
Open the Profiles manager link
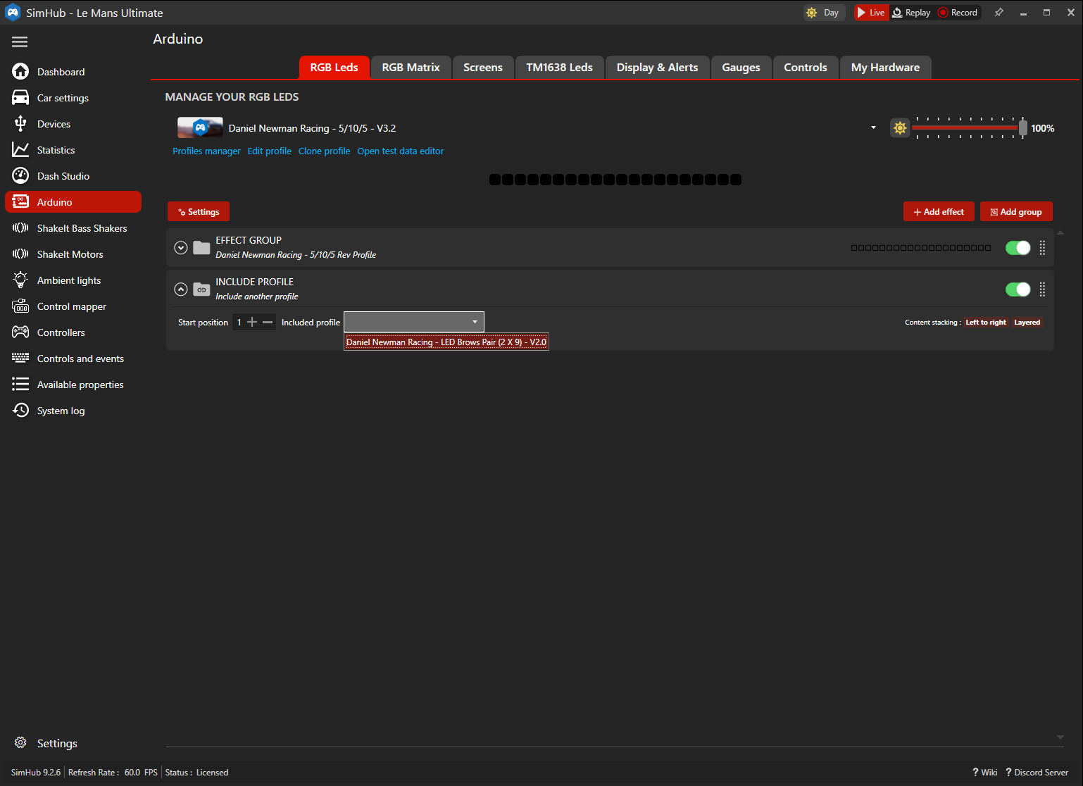coord(206,151)
